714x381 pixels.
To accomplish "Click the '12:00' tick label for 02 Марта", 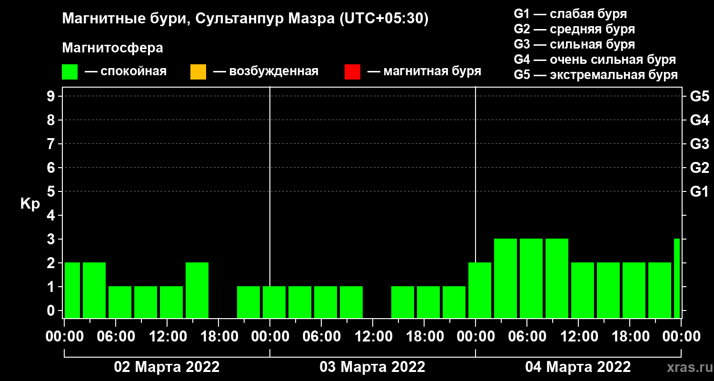I will pos(167,337).
